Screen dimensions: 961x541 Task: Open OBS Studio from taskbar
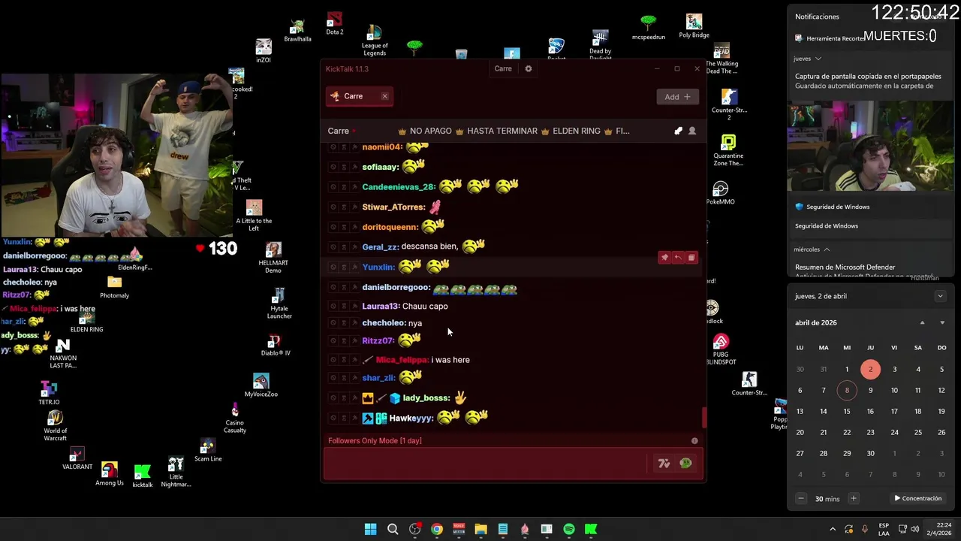(x=414, y=529)
